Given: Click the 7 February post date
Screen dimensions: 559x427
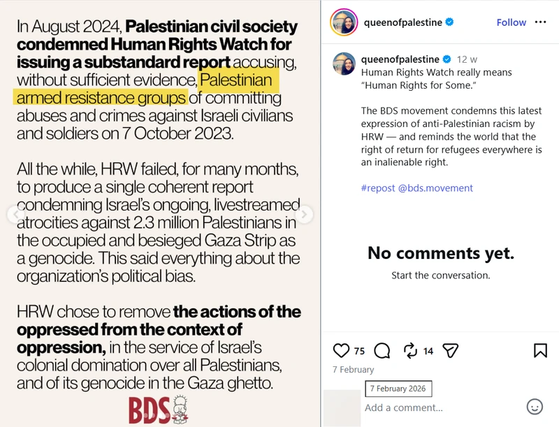Looking at the screenshot, I should point(354,370).
